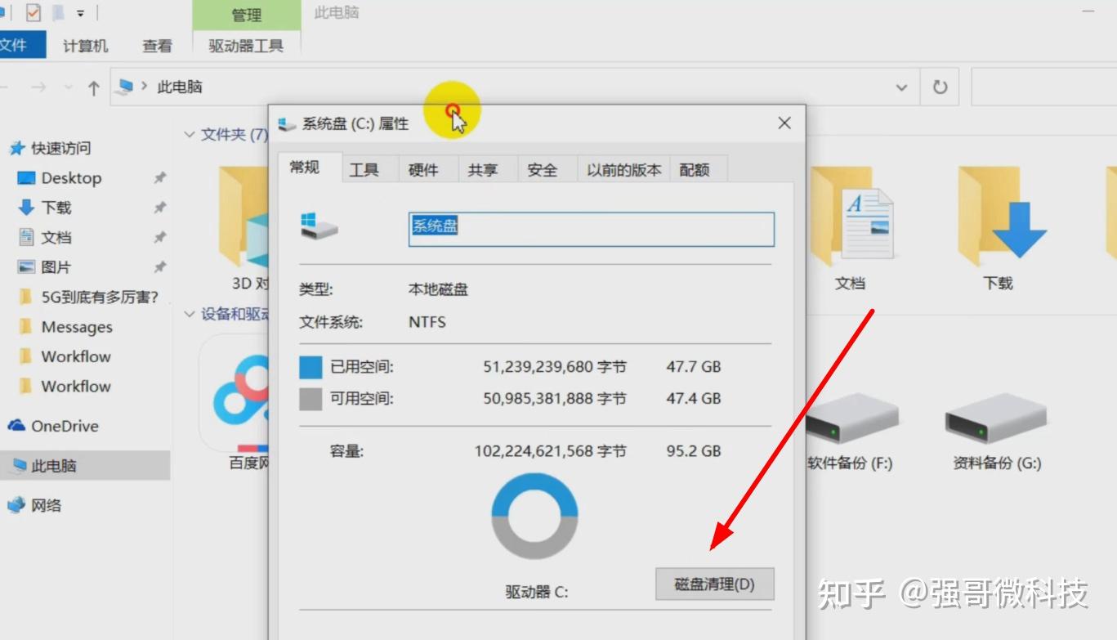1117x640 pixels.
Task: Open the Customize Quick Access Toolbar dropdown
Action: pyautogui.click(x=81, y=13)
